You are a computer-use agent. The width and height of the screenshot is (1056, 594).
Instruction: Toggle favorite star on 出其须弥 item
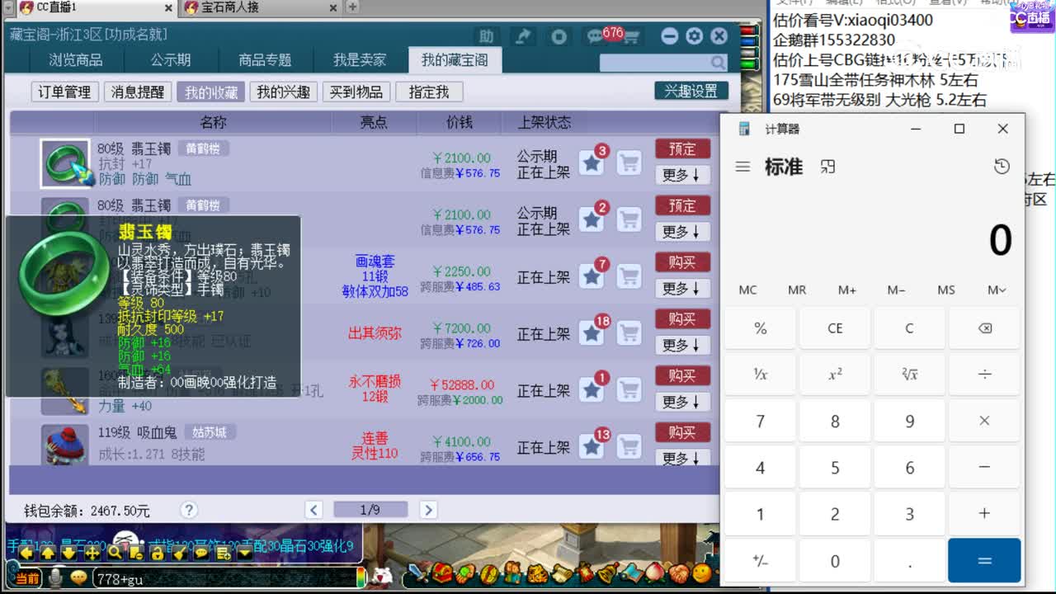point(592,333)
